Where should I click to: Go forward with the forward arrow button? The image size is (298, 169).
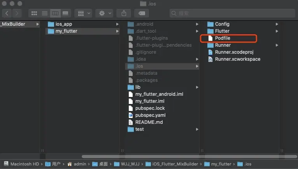click(17, 13)
